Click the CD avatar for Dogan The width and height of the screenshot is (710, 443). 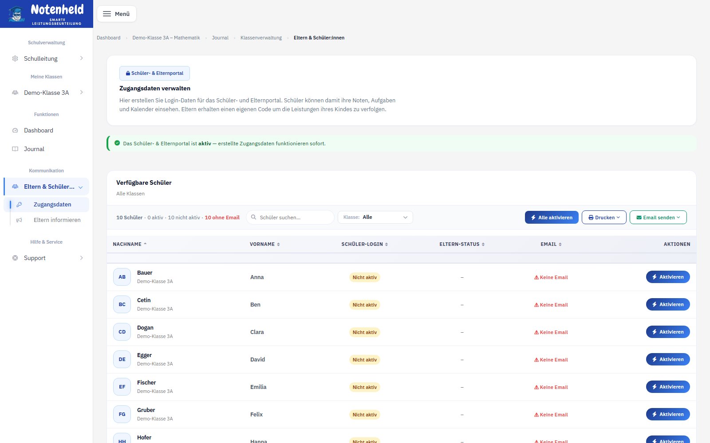click(x=122, y=332)
